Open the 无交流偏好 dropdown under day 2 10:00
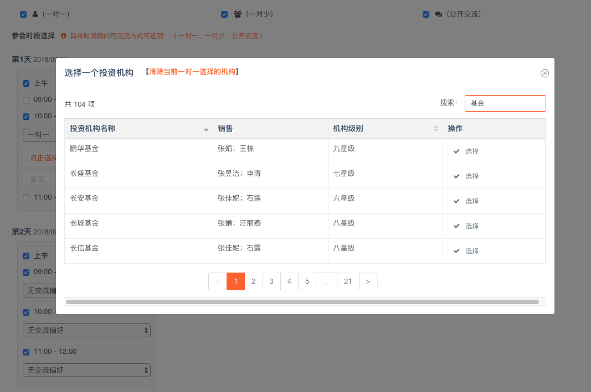This screenshot has height=392, width=591. coord(87,330)
